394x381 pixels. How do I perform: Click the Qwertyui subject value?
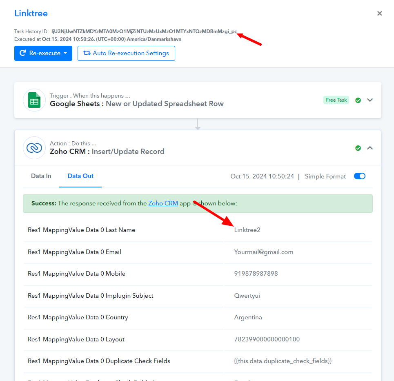247,296
